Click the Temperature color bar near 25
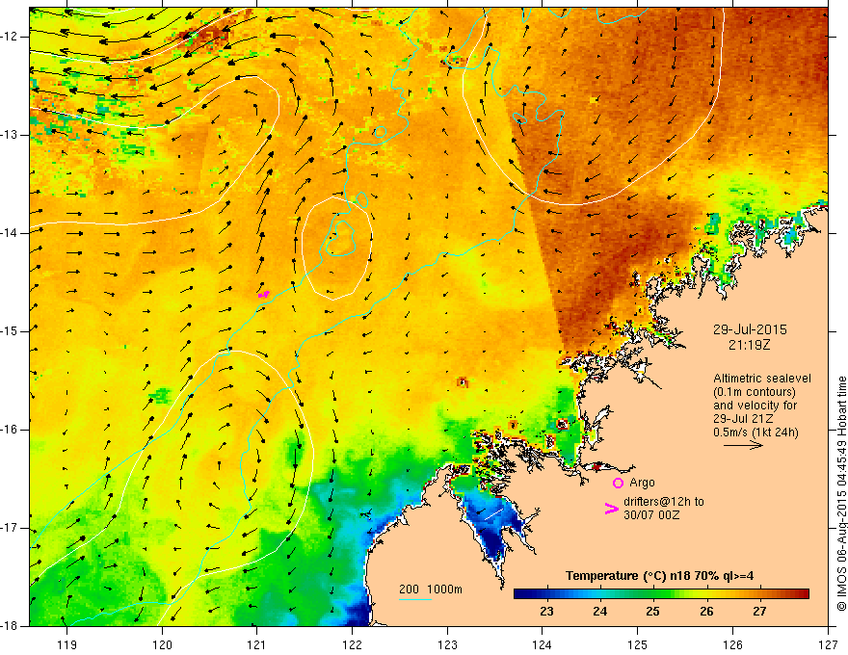 (652, 593)
